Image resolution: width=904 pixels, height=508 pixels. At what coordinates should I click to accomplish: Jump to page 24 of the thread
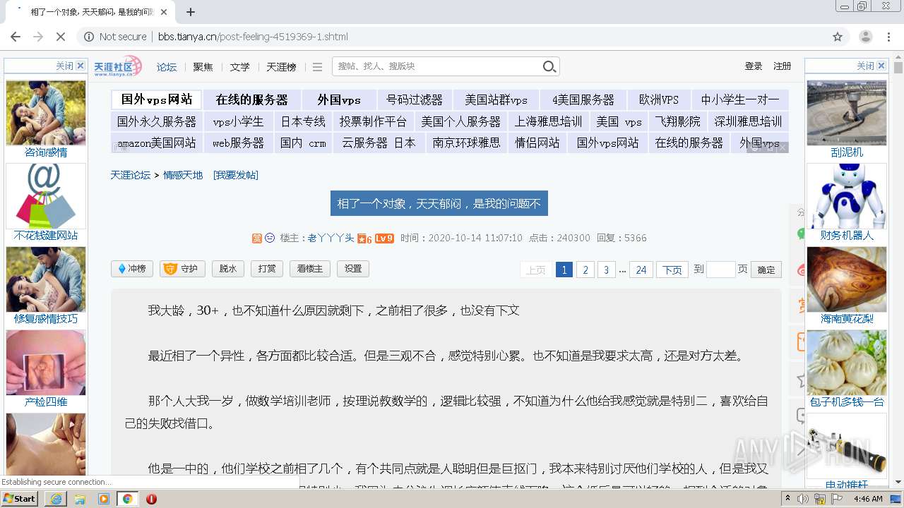(641, 270)
